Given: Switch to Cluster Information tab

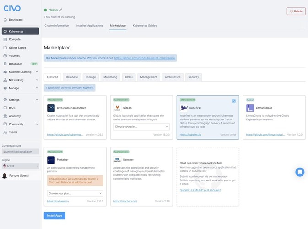Looking at the screenshot, I should pos(57,26).
